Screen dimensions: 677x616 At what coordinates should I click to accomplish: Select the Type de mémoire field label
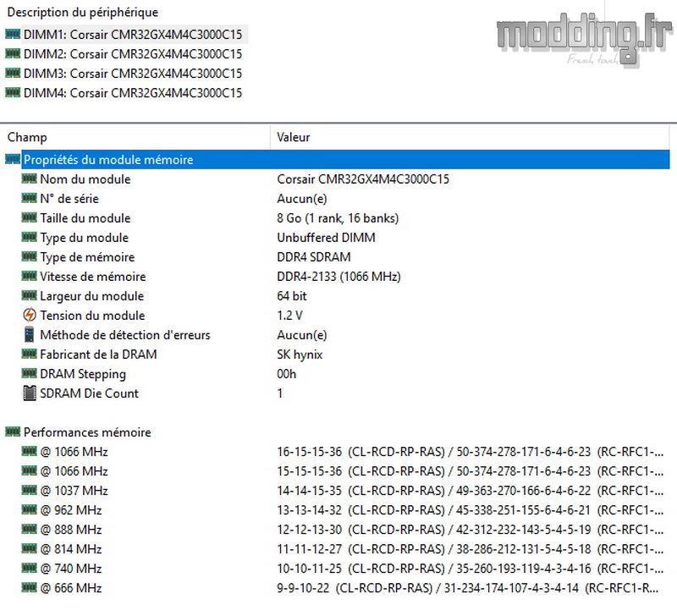click(x=88, y=257)
